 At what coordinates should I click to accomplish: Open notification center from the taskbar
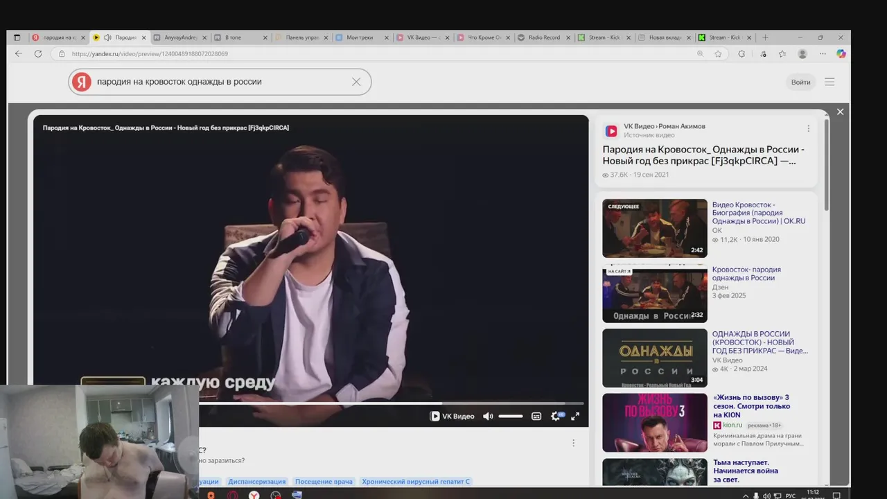pos(836,496)
